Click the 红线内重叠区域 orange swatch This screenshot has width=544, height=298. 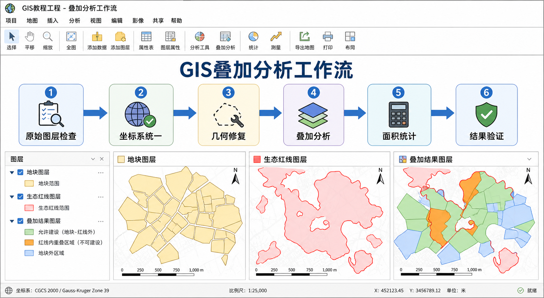click(29, 243)
